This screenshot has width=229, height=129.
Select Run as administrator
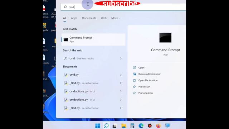click(150, 74)
